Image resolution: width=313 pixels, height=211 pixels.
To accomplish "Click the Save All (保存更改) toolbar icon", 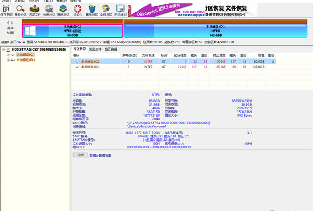I will [6, 11].
